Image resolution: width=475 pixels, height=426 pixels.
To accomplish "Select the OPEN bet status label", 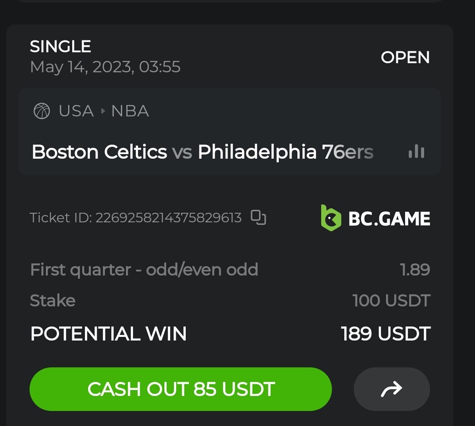I will point(405,57).
